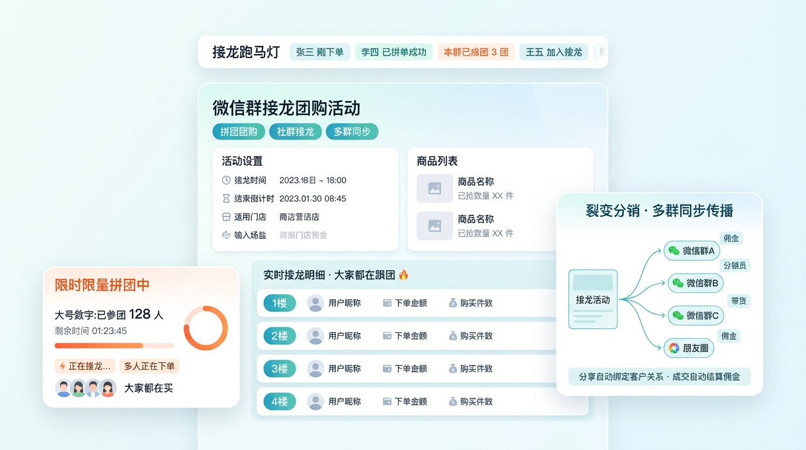This screenshot has width=806, height=450.
Task: Click the WeChat icon in 微信群A
Action: [x=674, y=251]
